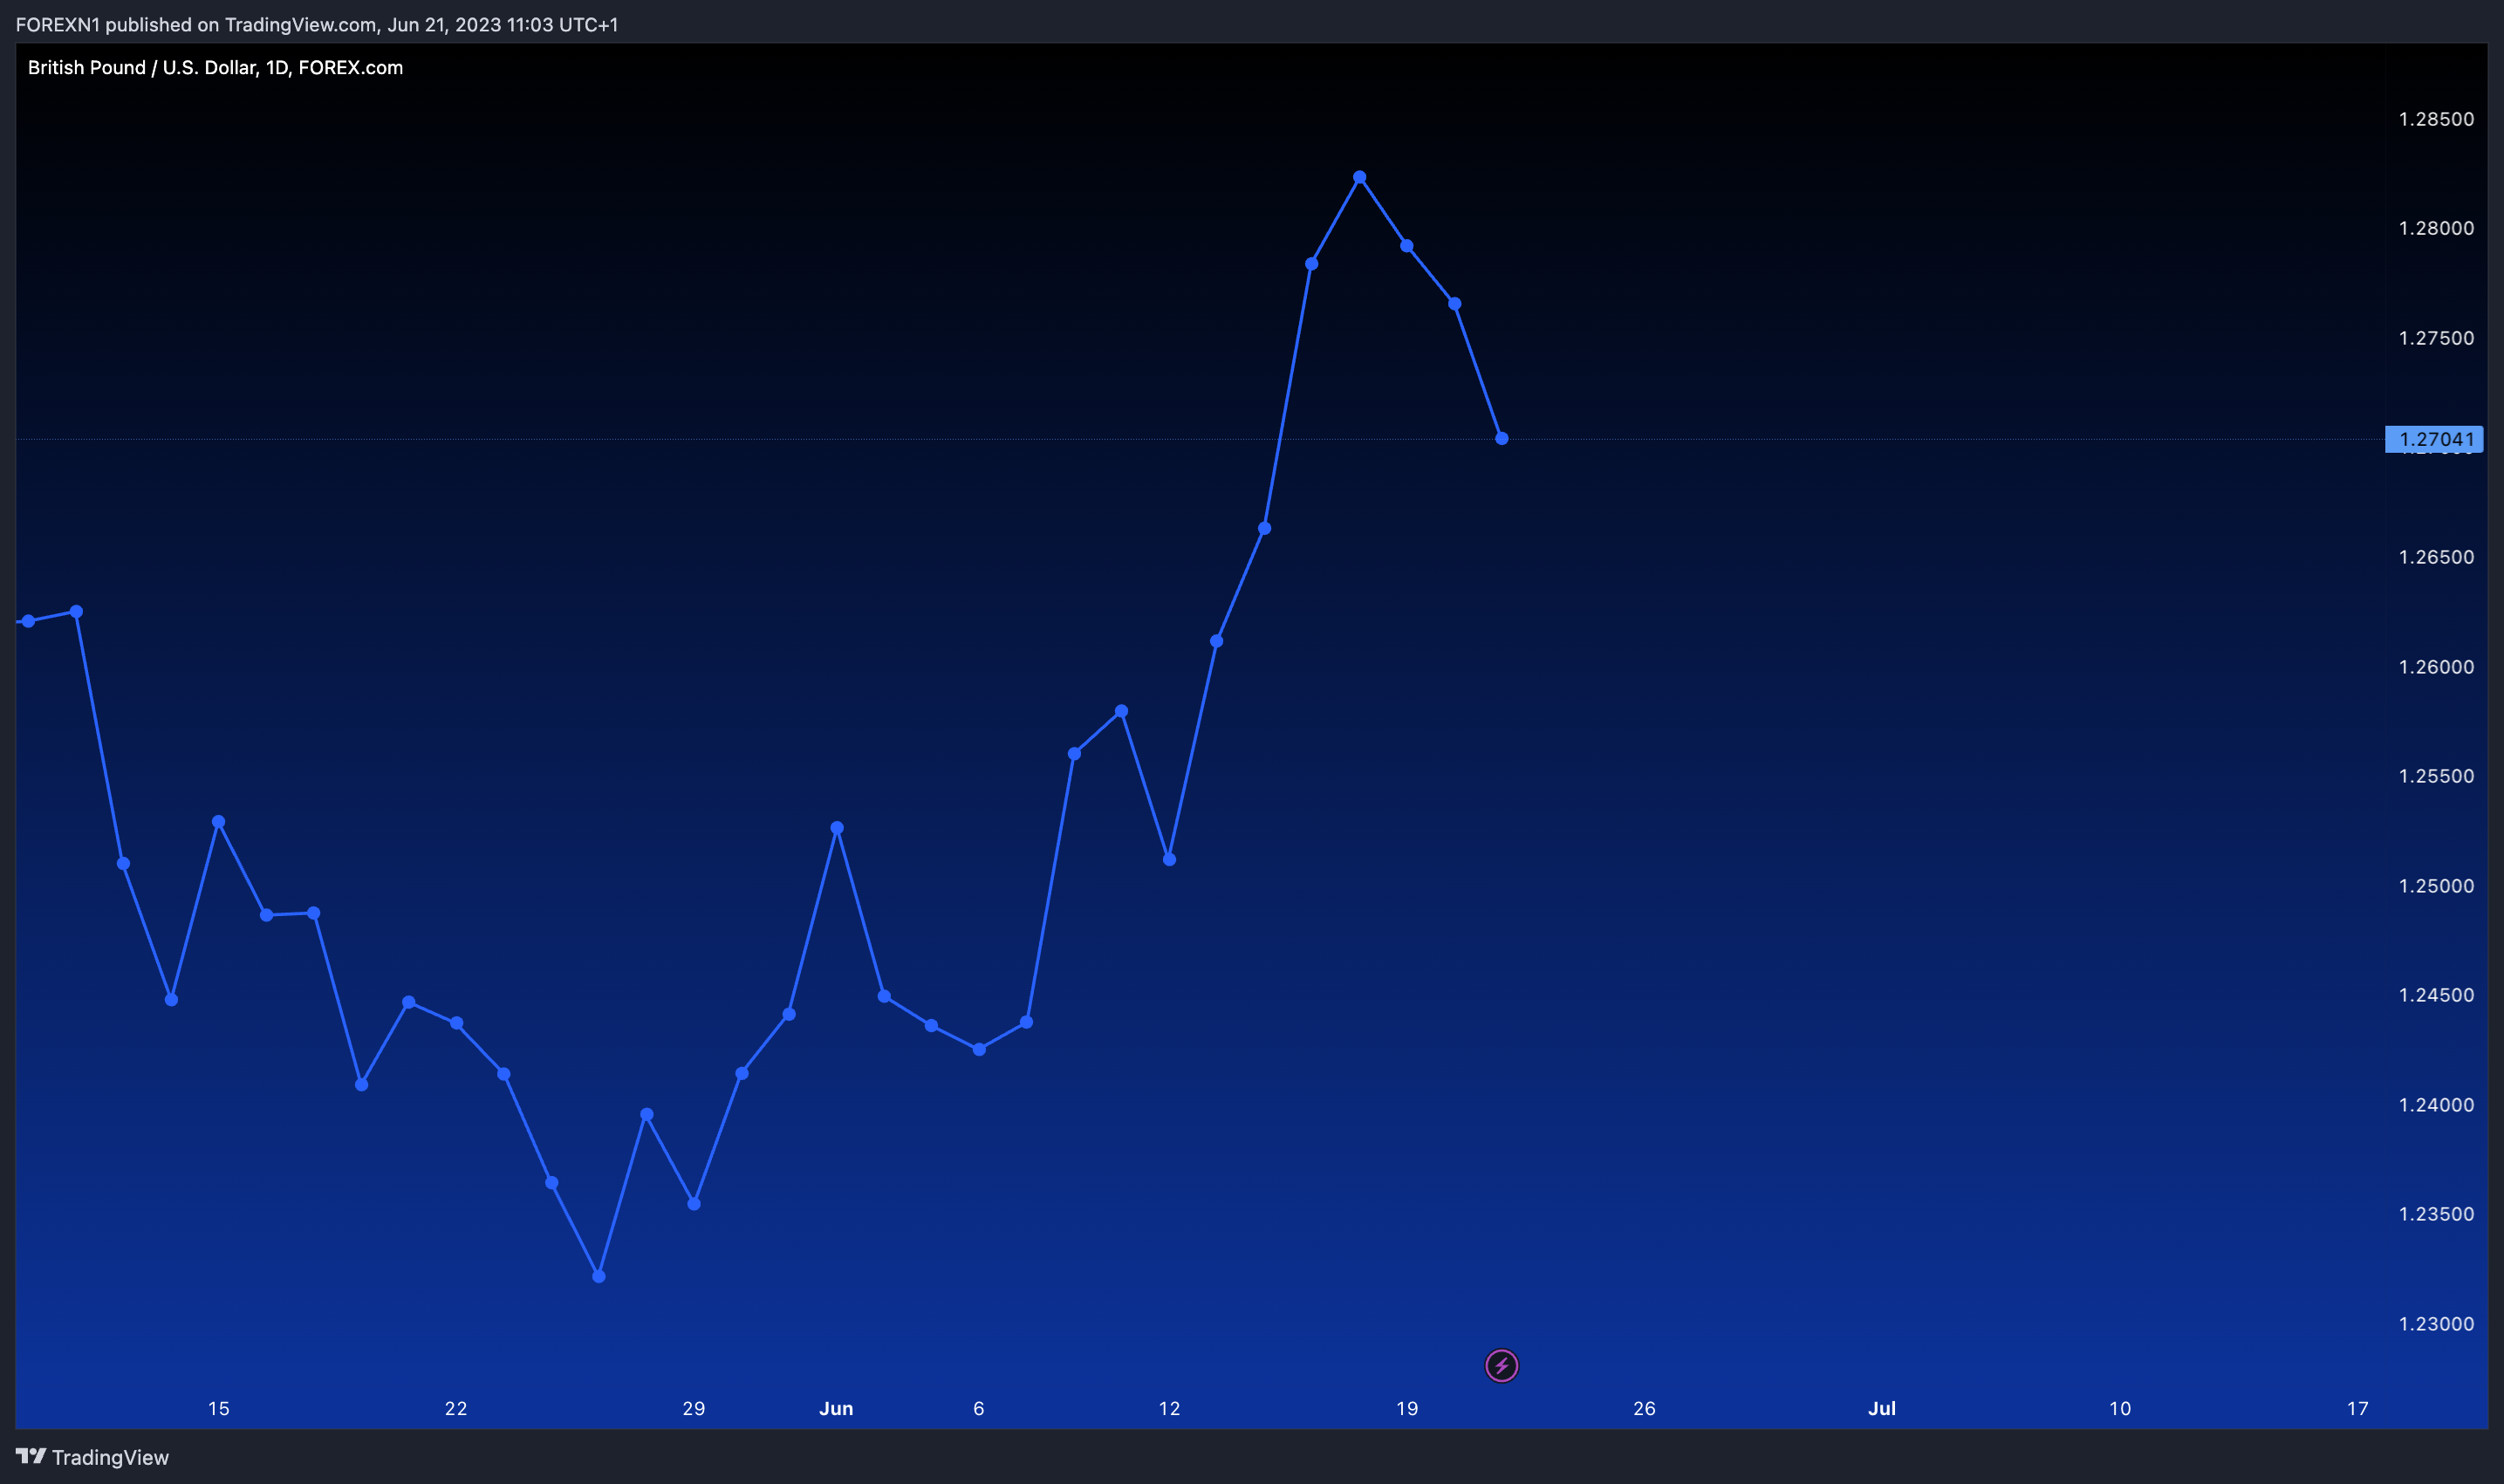Click the Jul month label on time axis
Screen dimensions: 2504x1484
click(x=1882, y=1408)
